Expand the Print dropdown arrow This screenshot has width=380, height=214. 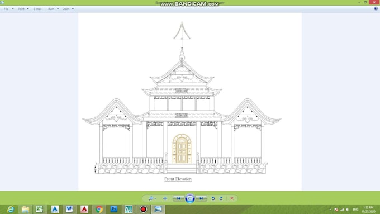[28, 9]
